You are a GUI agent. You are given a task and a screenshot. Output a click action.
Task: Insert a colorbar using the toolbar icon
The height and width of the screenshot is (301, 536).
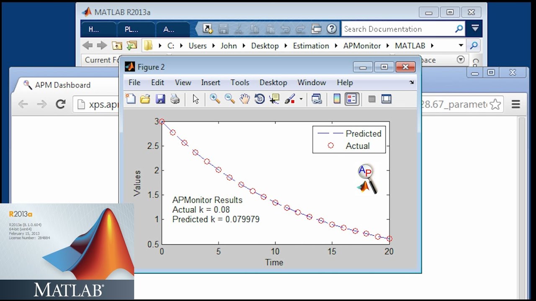point(337,99)
